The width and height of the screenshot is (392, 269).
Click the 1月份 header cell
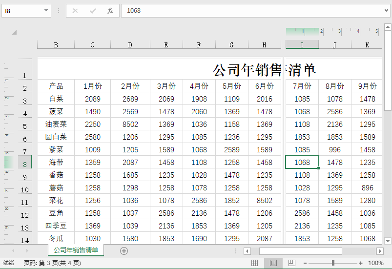tap(92, 86)
